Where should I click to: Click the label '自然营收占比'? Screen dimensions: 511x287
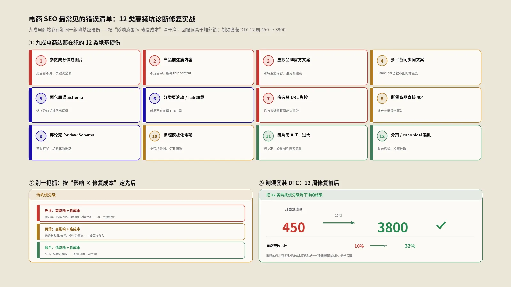pyautogui.click(x=277, y=246)
